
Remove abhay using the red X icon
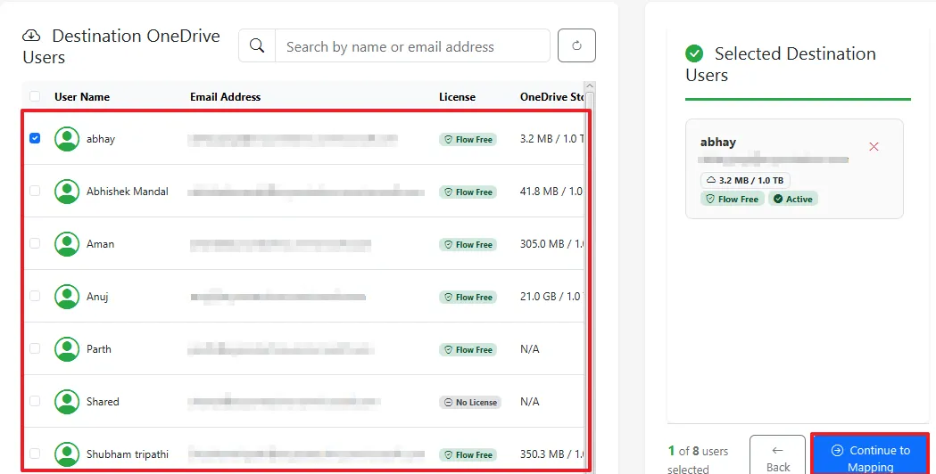point(874,147)
